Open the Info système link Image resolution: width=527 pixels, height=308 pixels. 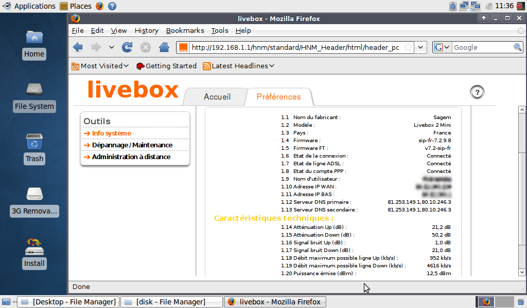pos(112,133)
